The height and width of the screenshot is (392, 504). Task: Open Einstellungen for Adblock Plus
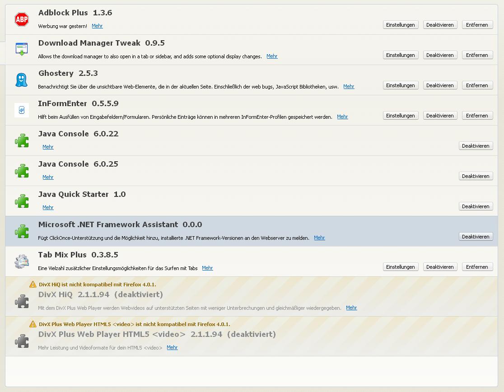[x=401, y=25]
